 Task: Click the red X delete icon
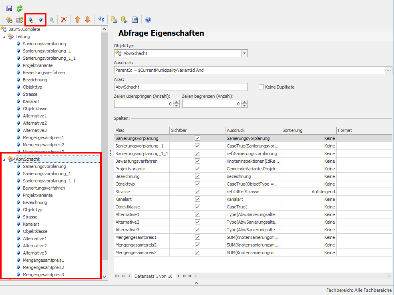click(64, 20)
